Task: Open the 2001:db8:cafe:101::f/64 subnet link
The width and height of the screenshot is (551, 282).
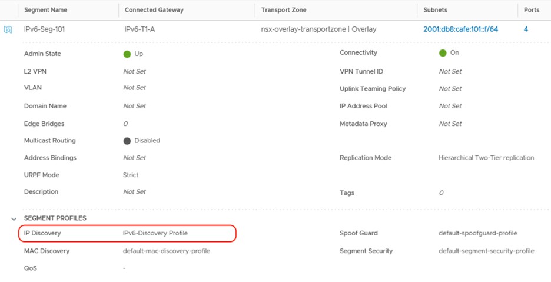Action: click(460, 29)
